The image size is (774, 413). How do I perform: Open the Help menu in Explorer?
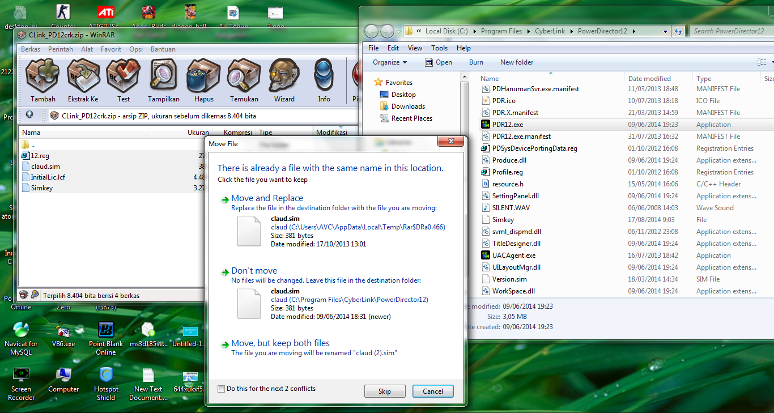(x=463, y=48)
